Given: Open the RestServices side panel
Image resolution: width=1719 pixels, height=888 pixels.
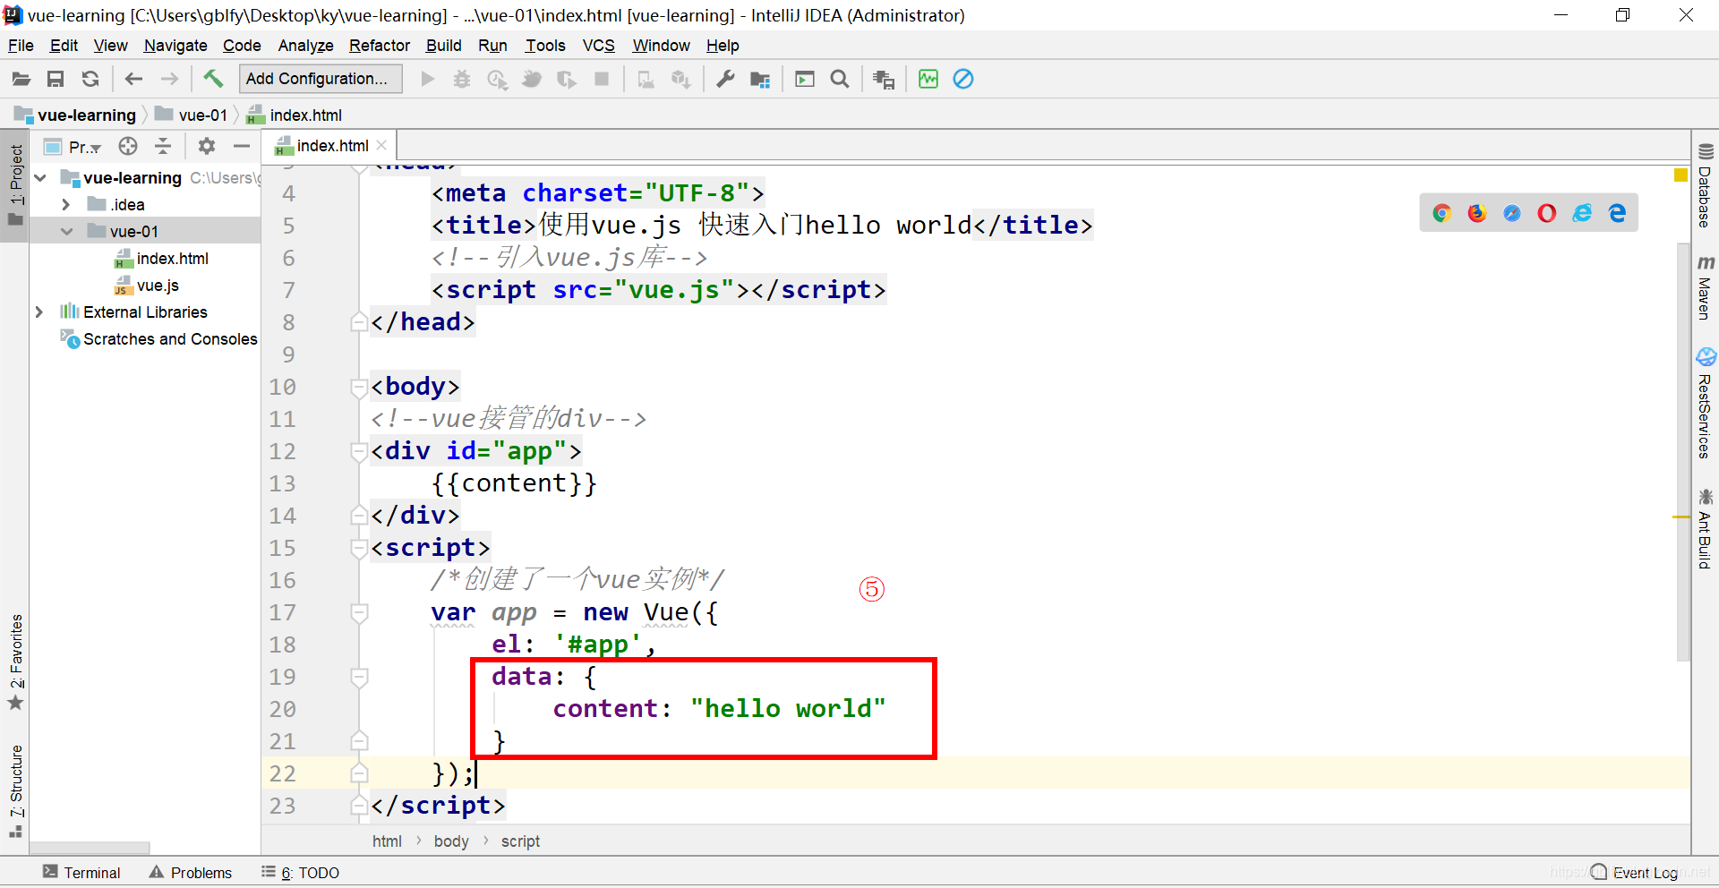Looking at the screenshot, I should tap(1705, 404).
